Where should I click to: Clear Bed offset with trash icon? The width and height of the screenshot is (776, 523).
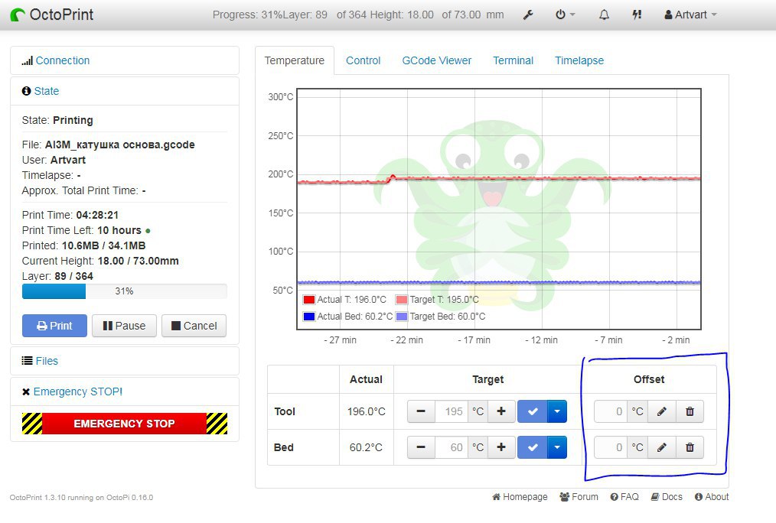(x=690, y=447)
